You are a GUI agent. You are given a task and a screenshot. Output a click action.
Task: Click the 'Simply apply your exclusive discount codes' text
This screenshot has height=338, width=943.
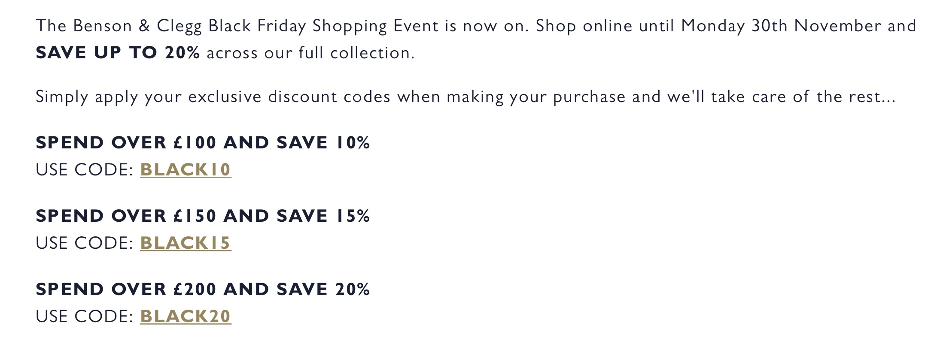click(x=213, y=97)
